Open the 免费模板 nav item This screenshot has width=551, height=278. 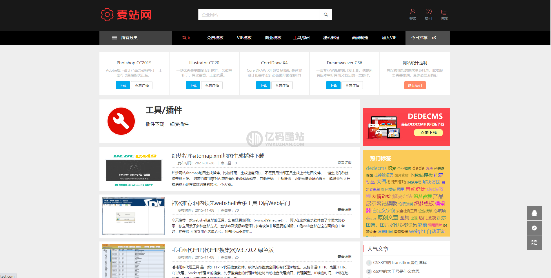215,38
